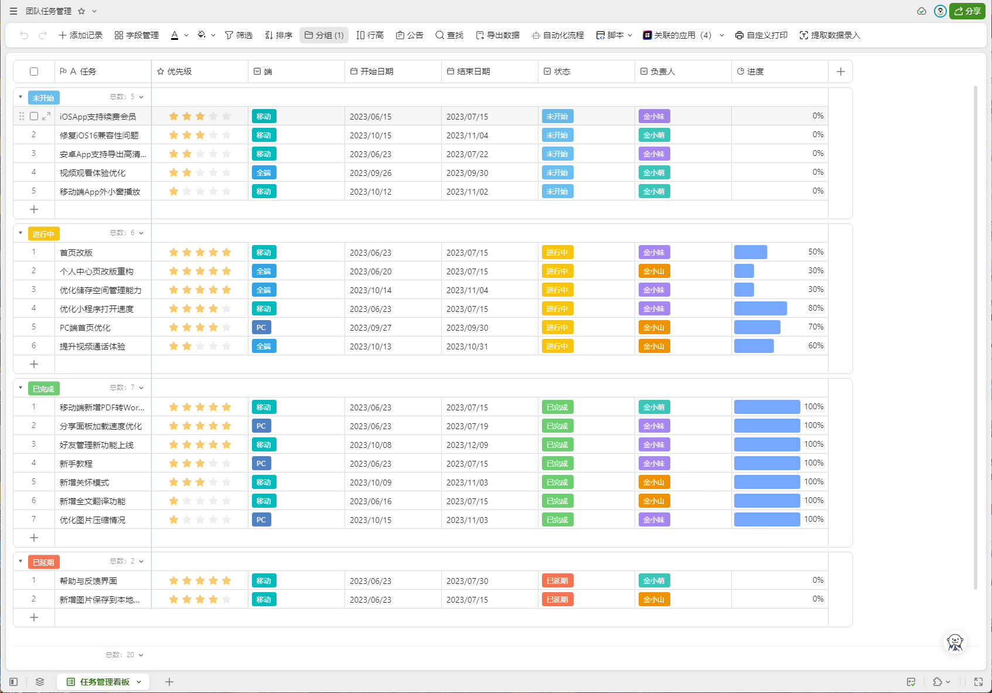Check the select-all header checkbox
Viewport: 992px width, 693px height.
34,72
